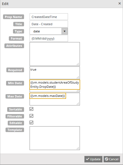Close the Edit dialog with the X icon
123x165 pixels.
[119, 4]
